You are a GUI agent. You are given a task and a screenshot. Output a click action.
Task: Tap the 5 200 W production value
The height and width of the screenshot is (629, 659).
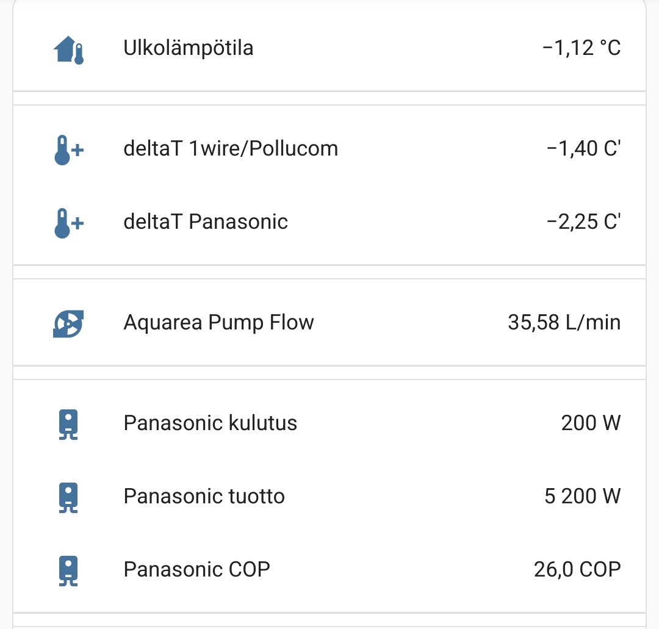(582, 496)
